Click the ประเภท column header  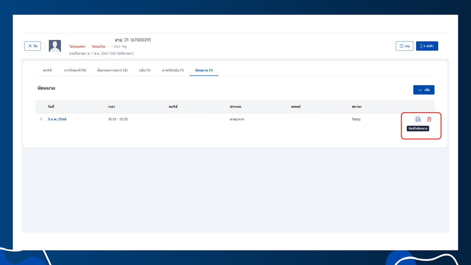pyautogui.click(x=235, y=107)
